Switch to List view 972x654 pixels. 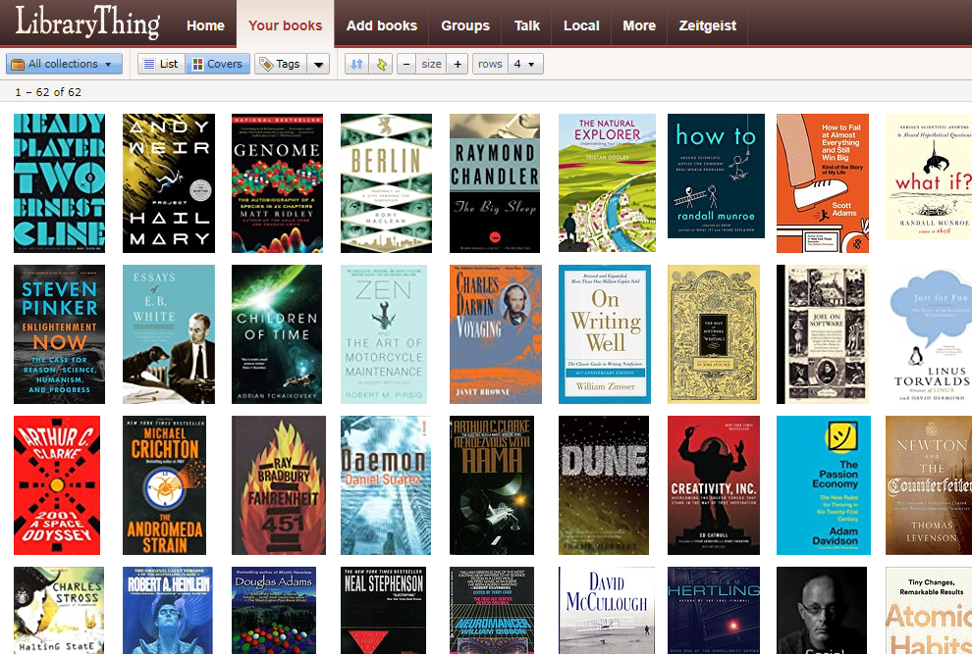coord(161,64)
